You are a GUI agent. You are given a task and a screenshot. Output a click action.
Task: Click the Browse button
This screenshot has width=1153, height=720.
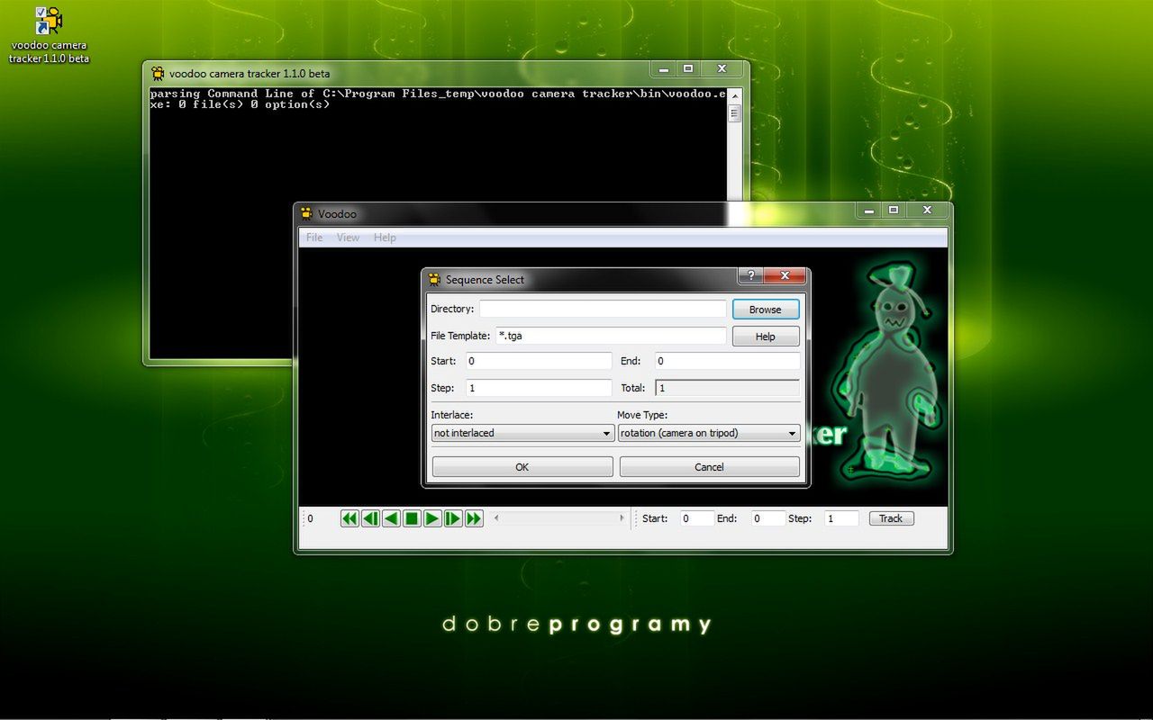point(766,310)
